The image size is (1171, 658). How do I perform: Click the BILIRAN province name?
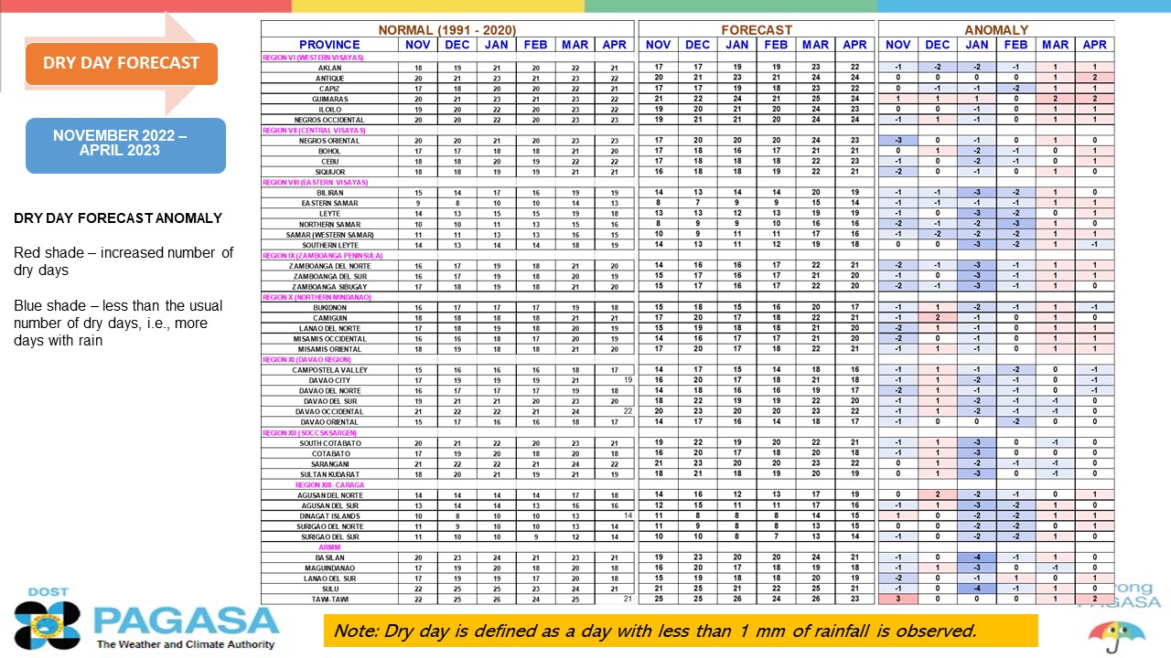tap(329, 193)
